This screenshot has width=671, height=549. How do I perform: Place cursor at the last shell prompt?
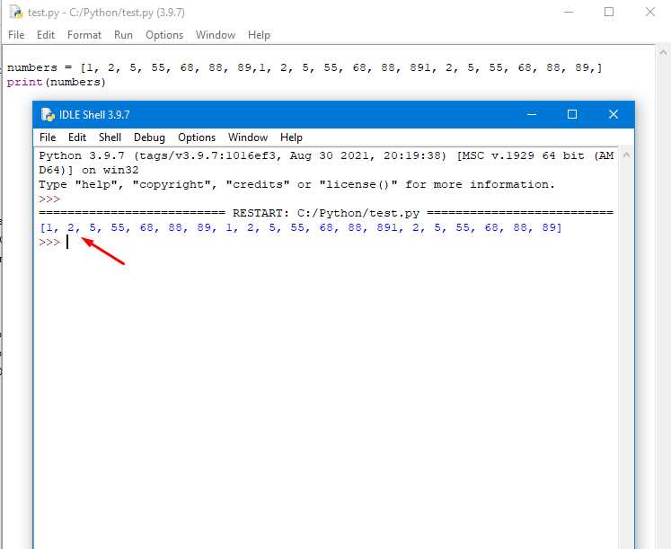(67, 243)
